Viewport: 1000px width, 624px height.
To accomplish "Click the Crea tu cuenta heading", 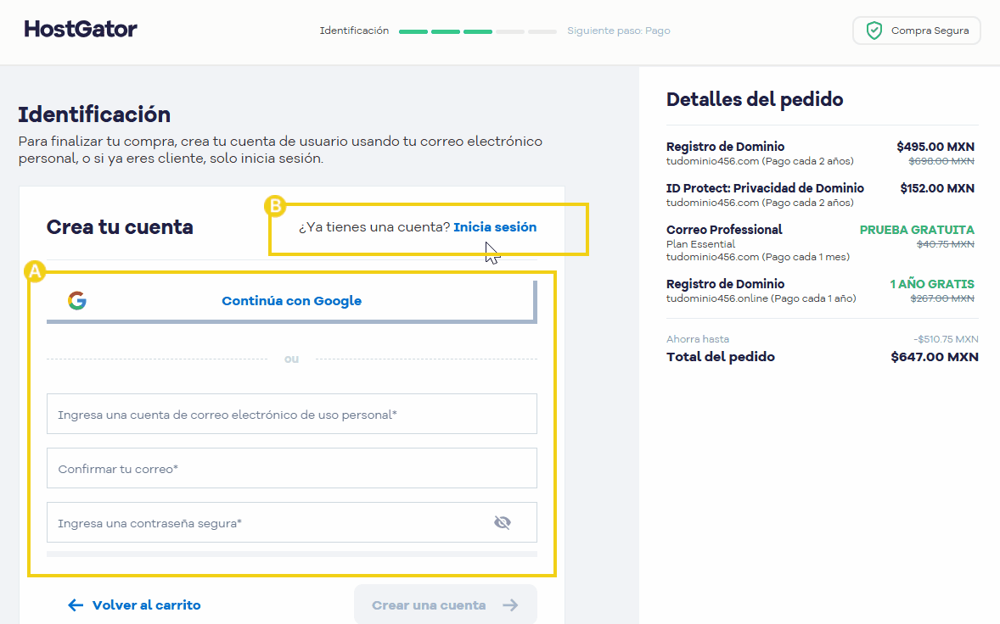I will [120, 227].
